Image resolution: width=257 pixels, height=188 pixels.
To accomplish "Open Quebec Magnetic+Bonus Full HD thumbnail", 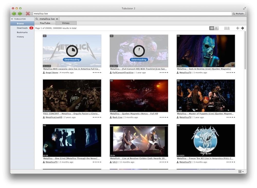I will click(139, 96).
